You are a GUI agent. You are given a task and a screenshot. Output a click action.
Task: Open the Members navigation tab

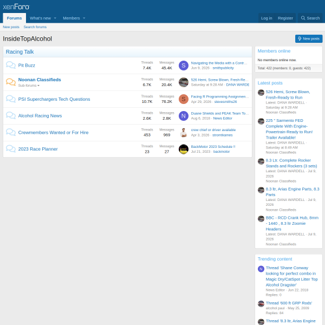tap(71, 18)
